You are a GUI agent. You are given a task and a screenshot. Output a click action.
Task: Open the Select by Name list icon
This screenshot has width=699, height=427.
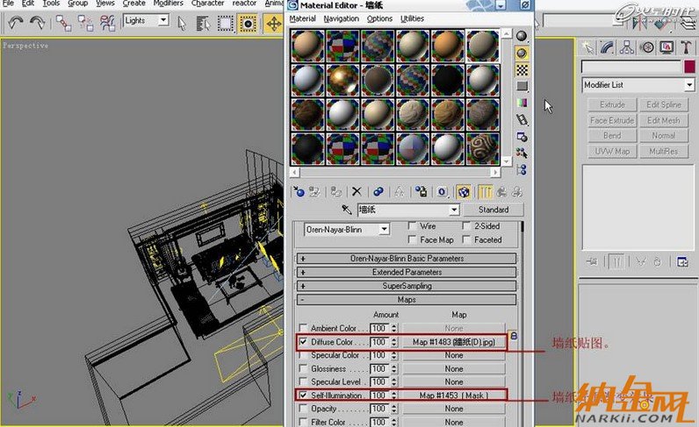pos(204,22)
